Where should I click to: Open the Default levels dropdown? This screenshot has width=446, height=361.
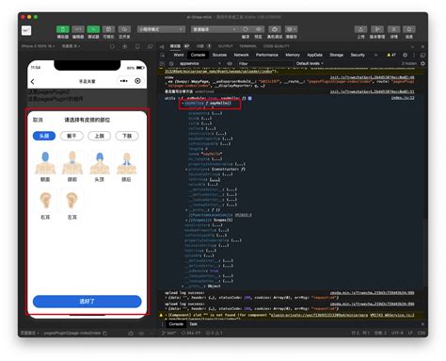[310, 63]
